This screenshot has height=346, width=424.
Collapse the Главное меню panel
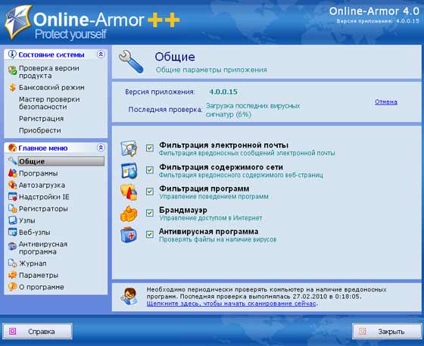pyautogui.click(x=101, y=148)
